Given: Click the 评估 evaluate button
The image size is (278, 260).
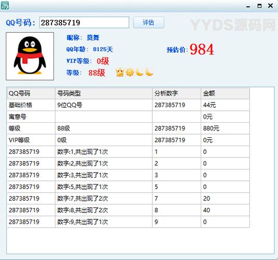Looking at the screenshot, I should coord(148,22).
